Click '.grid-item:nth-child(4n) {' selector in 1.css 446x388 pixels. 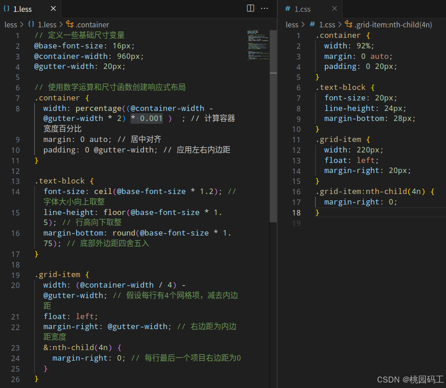click(375, 192)
